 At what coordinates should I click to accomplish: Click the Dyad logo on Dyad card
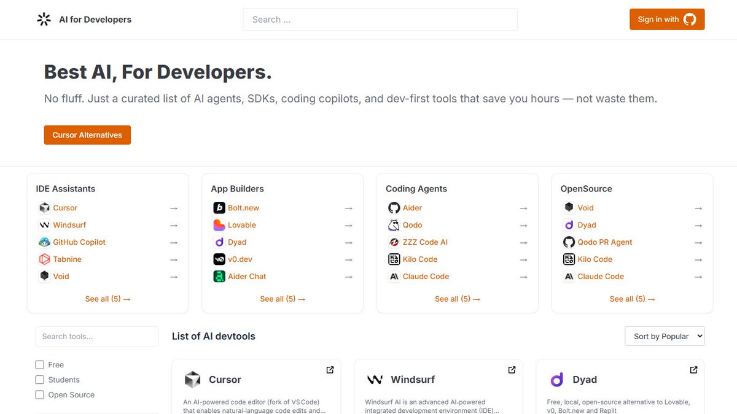click(556, 380)
